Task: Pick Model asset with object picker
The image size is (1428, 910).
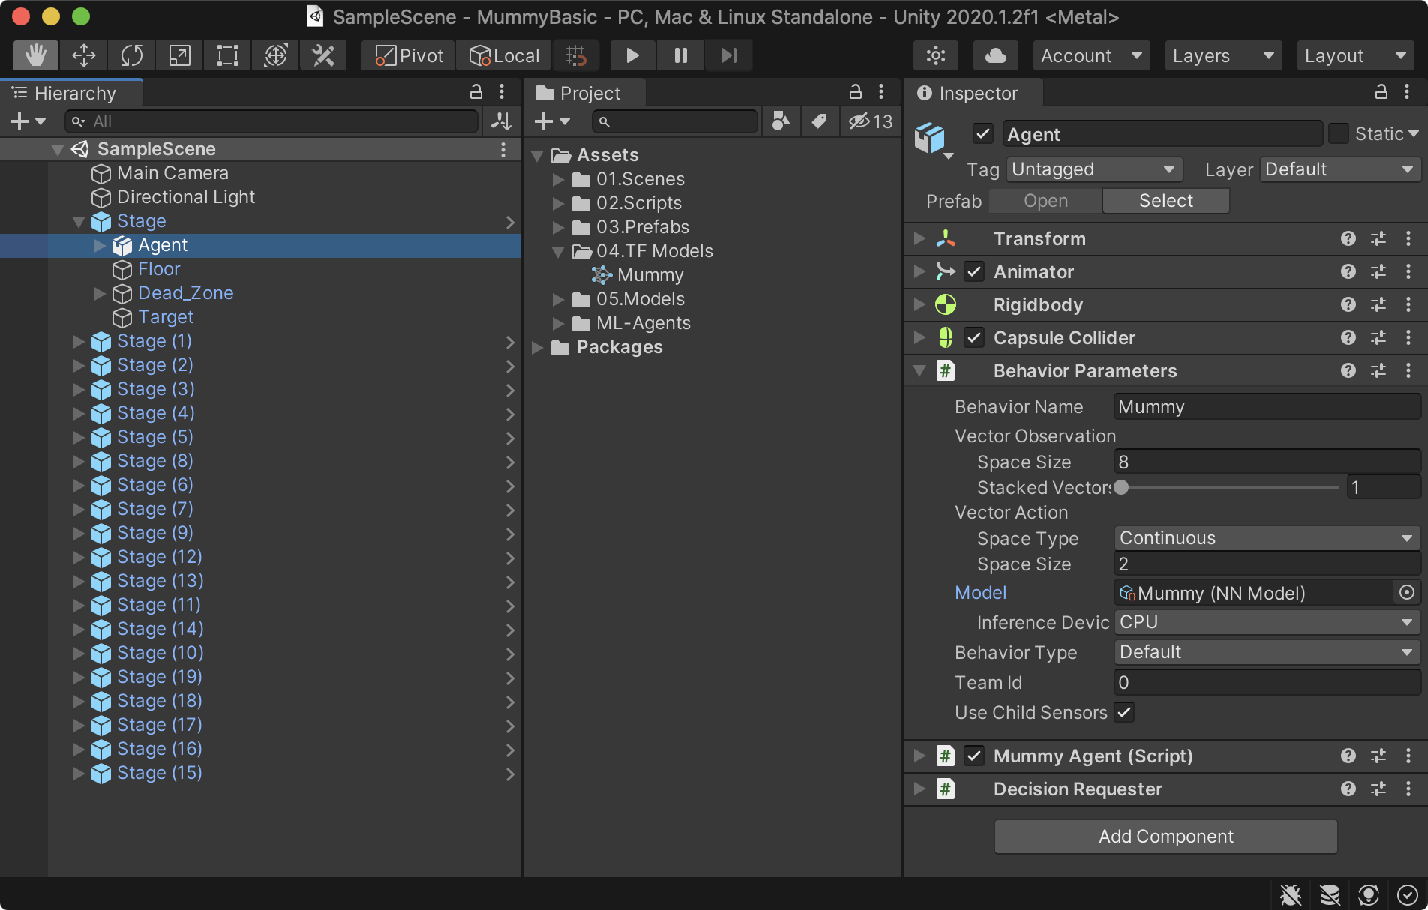Action: (1407, 593)
